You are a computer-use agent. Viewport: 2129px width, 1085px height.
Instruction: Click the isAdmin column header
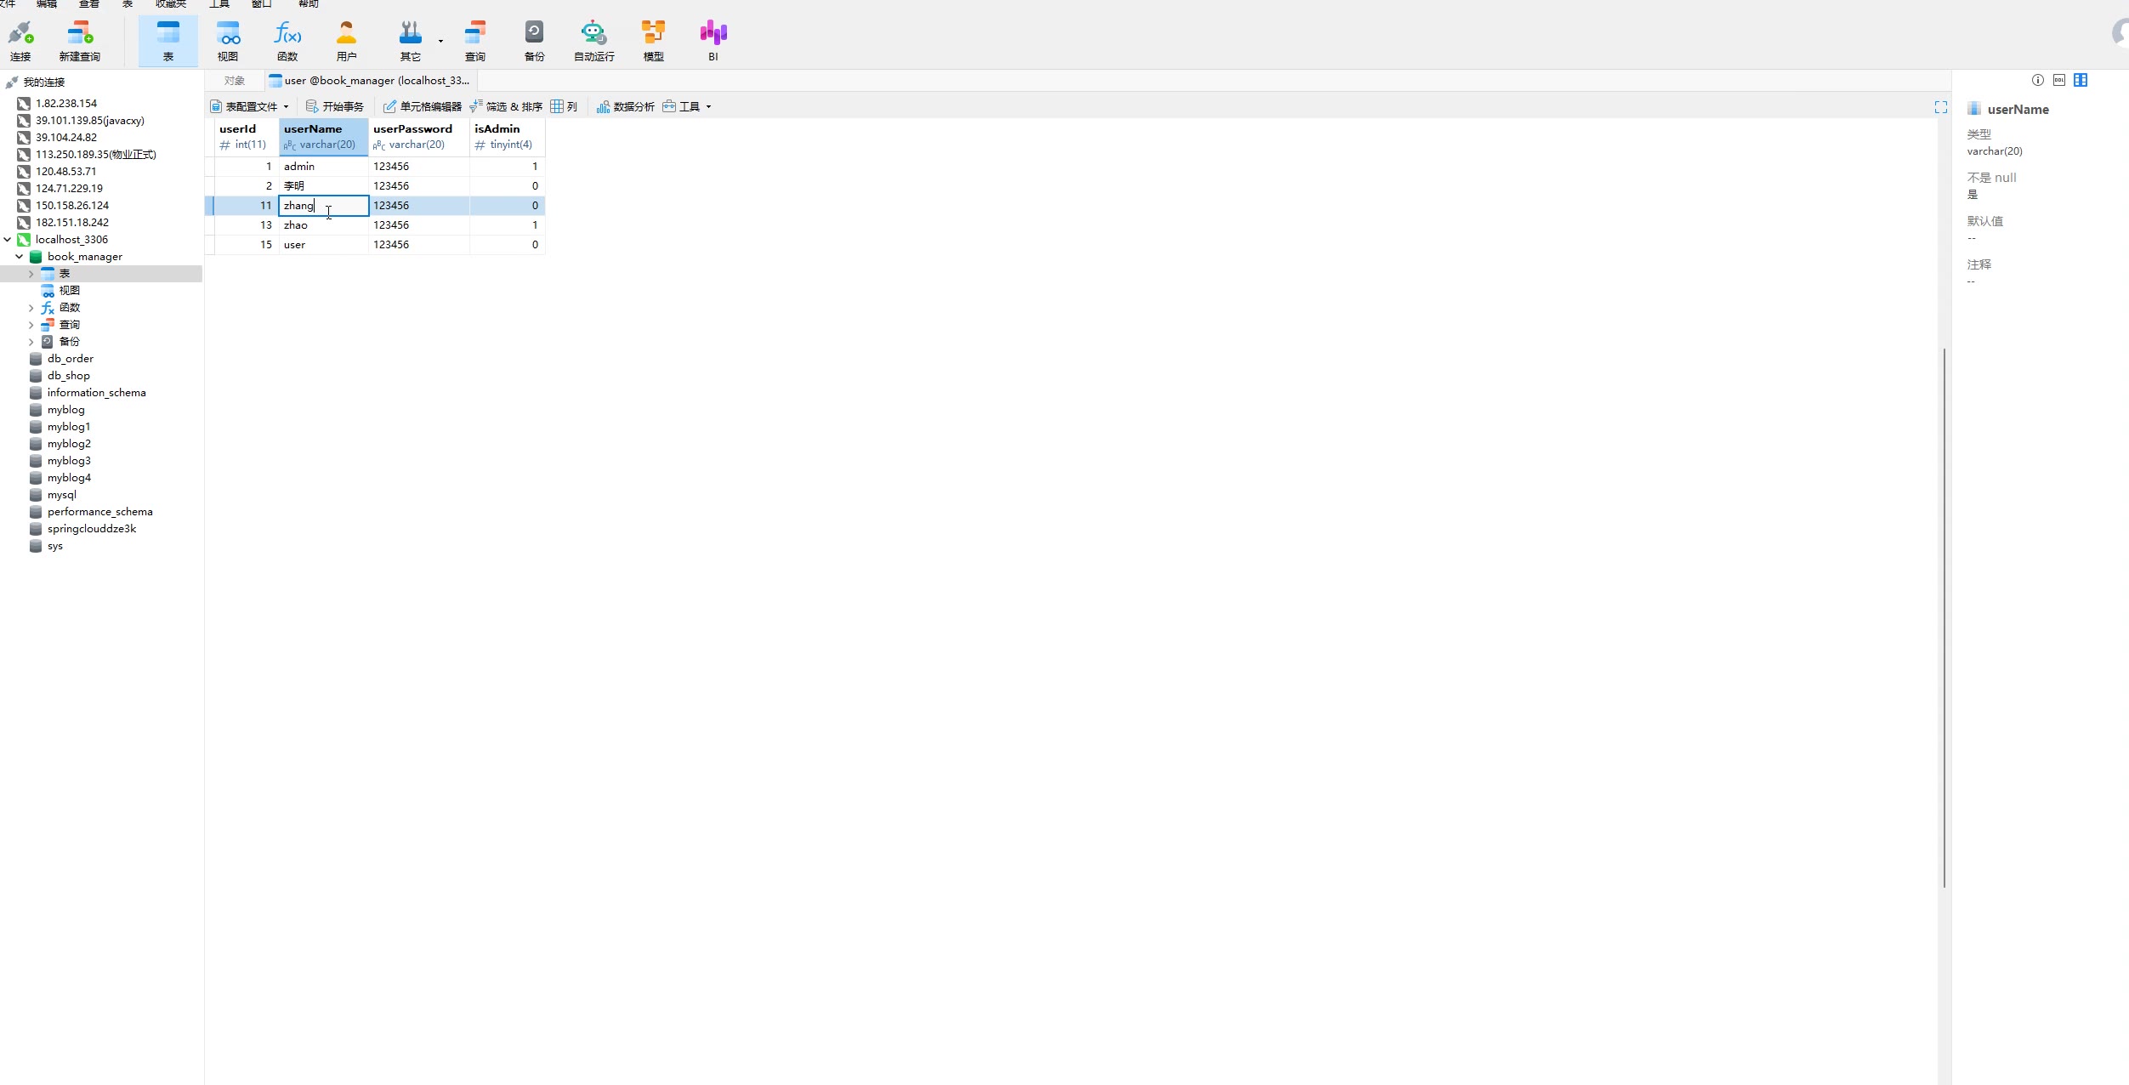[508, 137]
